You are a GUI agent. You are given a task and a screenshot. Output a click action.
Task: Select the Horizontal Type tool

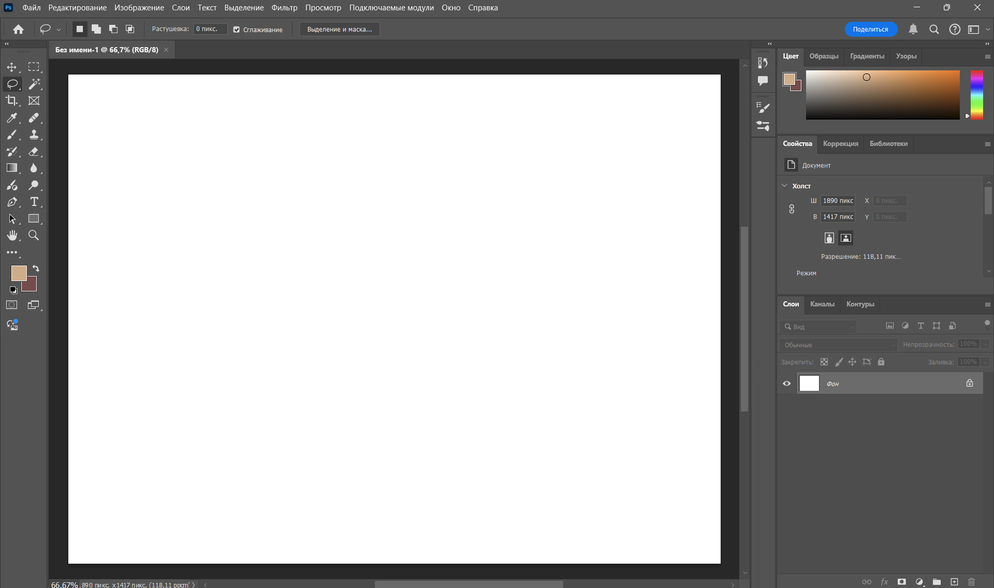click(34, 202)
